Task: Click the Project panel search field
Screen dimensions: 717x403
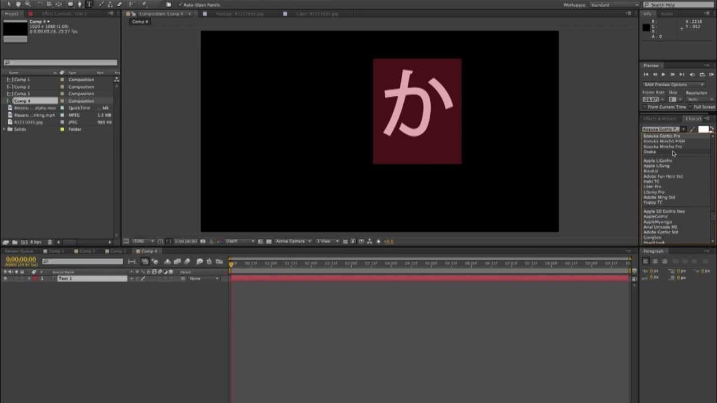Action: tap(60, 63)
